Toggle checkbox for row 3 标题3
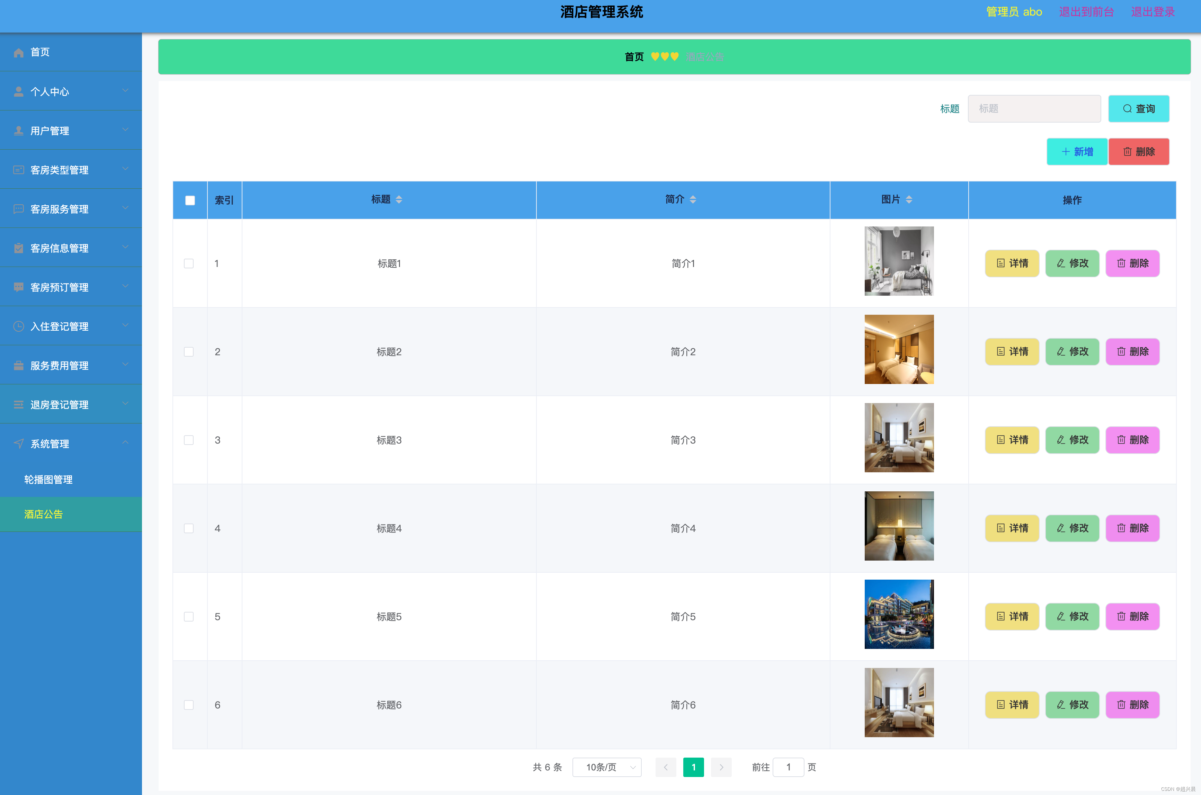The width and height of the screenshot is (1201, 795). [189, 439]
